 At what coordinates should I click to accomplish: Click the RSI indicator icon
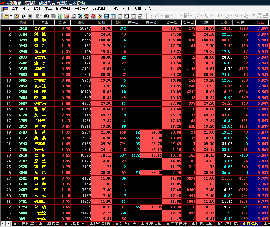(x=17, y=16)
